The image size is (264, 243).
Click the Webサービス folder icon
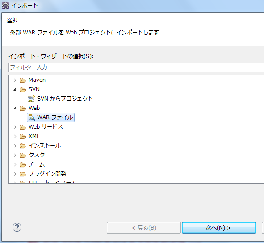(23, 127)
